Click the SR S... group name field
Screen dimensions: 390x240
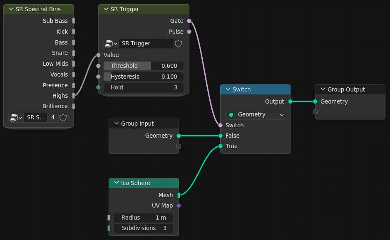point(35,118)
